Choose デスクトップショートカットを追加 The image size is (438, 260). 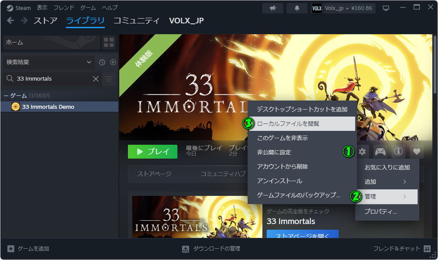[302, 109]
